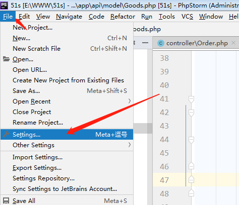Click the wrench icon next to Settings...
Viewport: 239px width, 205px height.
coord(6,134)
